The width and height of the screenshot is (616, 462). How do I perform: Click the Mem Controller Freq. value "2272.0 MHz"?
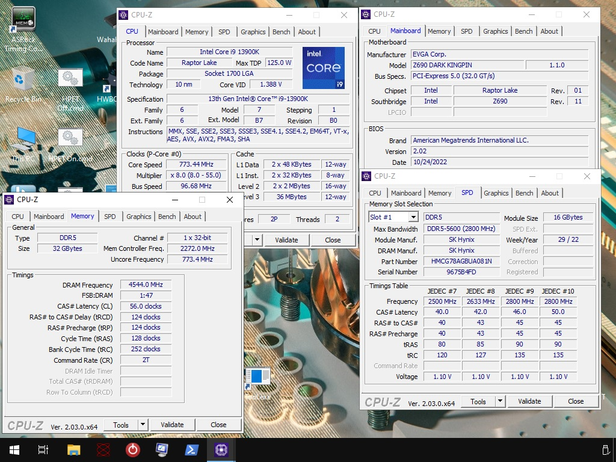pos(197,248)
